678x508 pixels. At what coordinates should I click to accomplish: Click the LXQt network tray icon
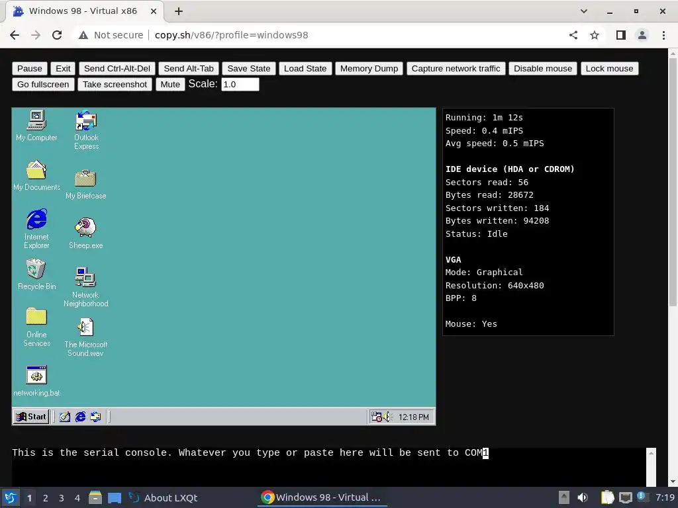pyautogui.click(x=625, y=497)
